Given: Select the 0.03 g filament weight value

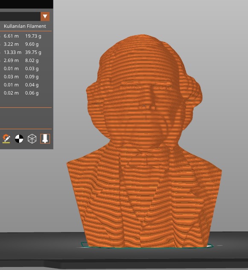Looking at the screenshot, I should coord(32,68).
